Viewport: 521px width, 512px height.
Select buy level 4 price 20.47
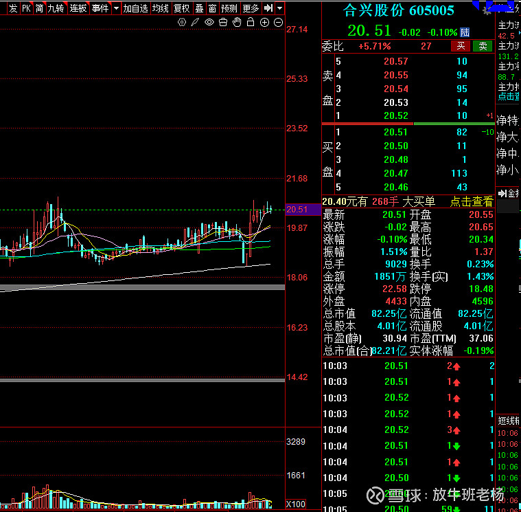tap(396, 173)
